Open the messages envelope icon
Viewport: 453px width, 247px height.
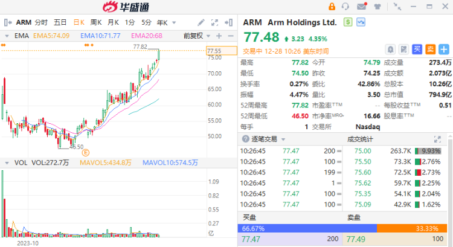(x=362, y=7)
